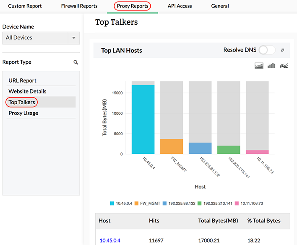This screenshot has width=297, height=245.
Task: Toggle the Resolve DNS switch
Action: coord(267,50)
